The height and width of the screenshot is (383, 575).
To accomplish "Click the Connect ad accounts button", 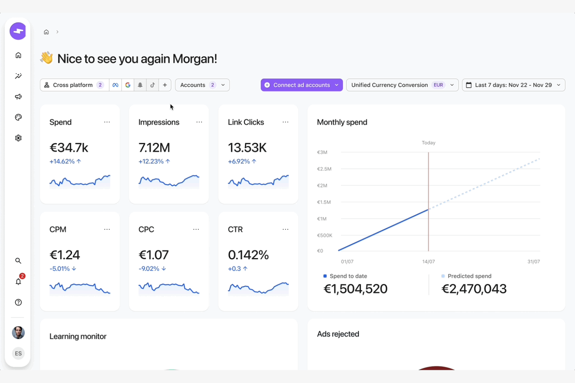I will click(x=301, y=85).
